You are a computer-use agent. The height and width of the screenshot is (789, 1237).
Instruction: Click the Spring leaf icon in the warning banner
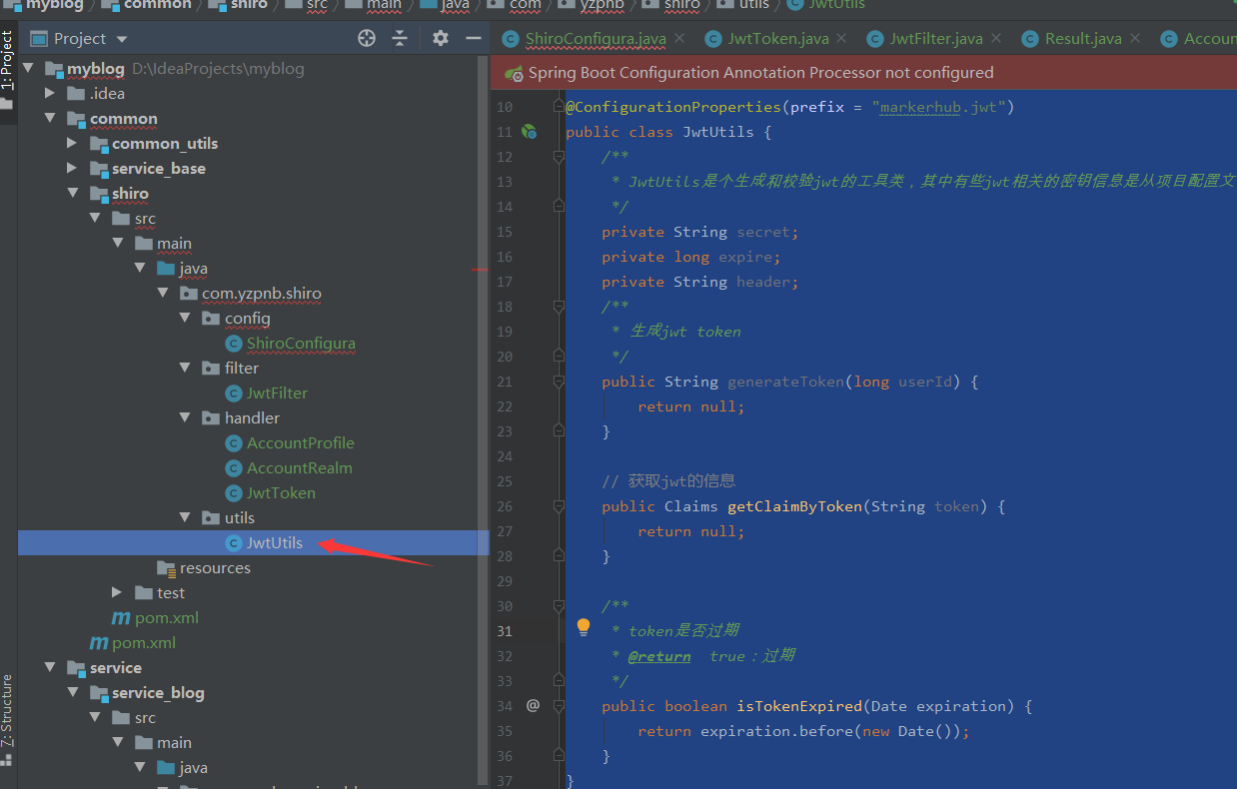[513, 72]
